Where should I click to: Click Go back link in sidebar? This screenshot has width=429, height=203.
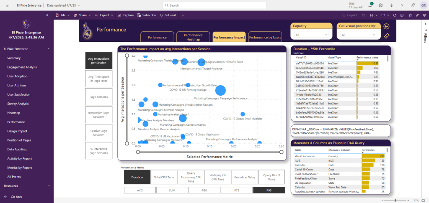16,196
